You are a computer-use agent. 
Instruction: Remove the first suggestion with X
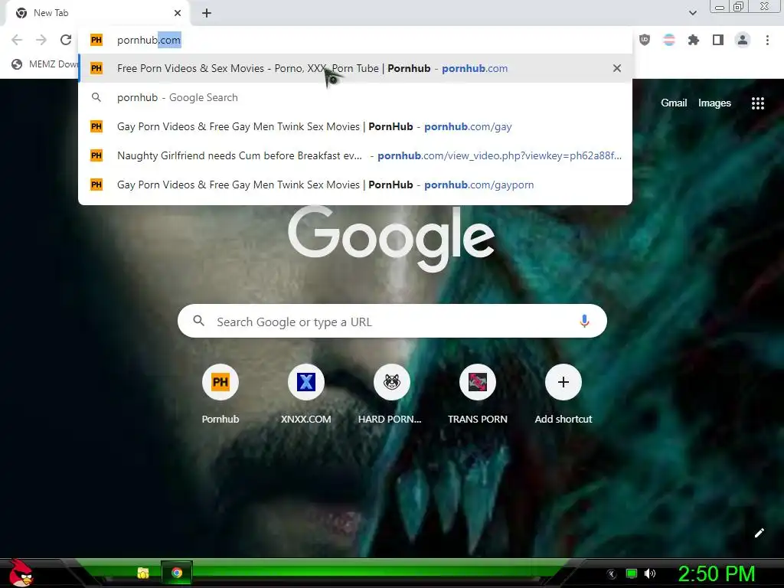click(x=617, y=68)
